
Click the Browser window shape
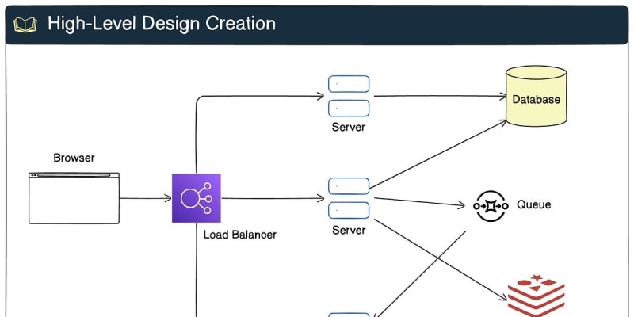pos(74,198)
